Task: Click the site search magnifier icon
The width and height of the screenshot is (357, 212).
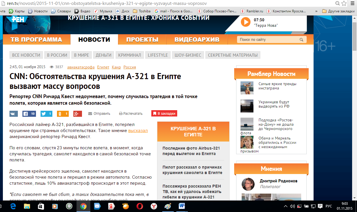Action: (x=301, y=40)
